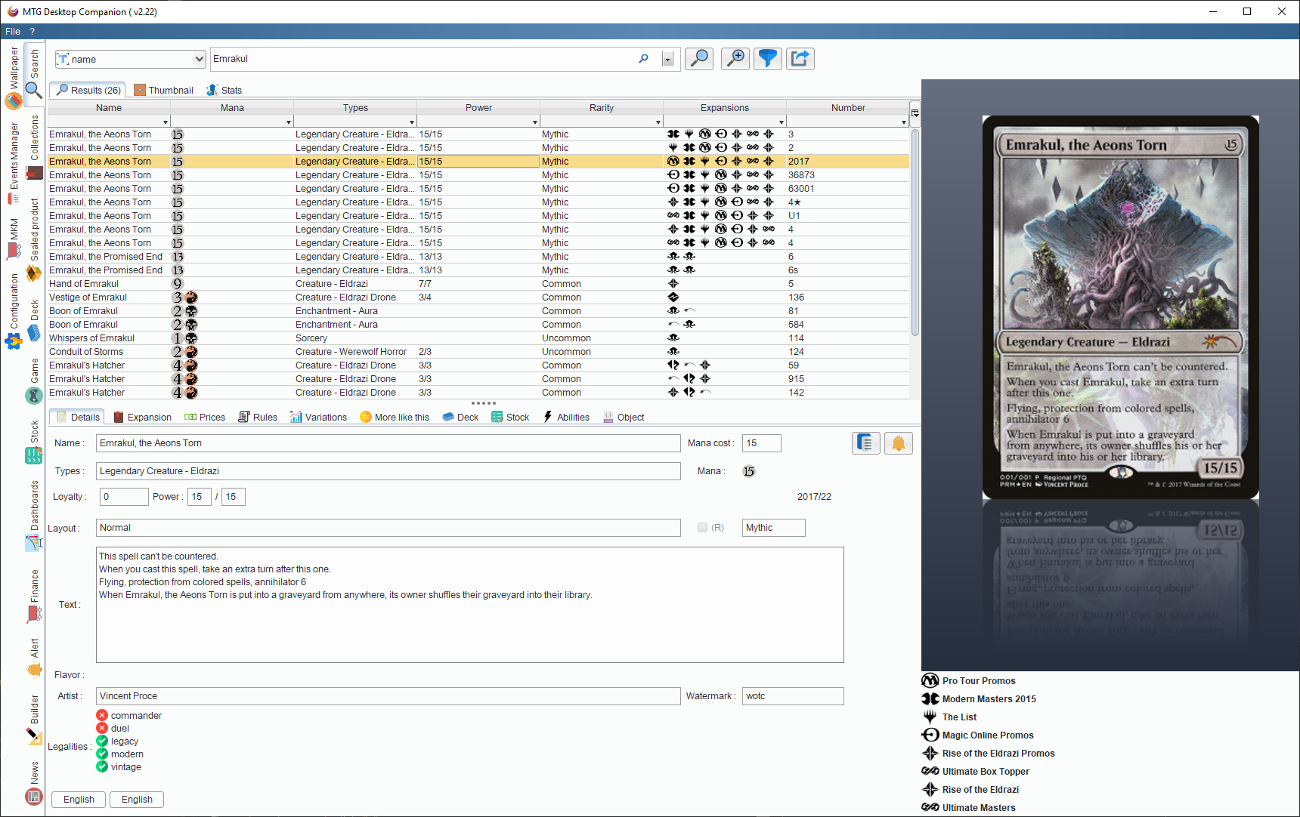Sort results by the Types column header
The image size is (1300, 817).
(x=355, y=108)
